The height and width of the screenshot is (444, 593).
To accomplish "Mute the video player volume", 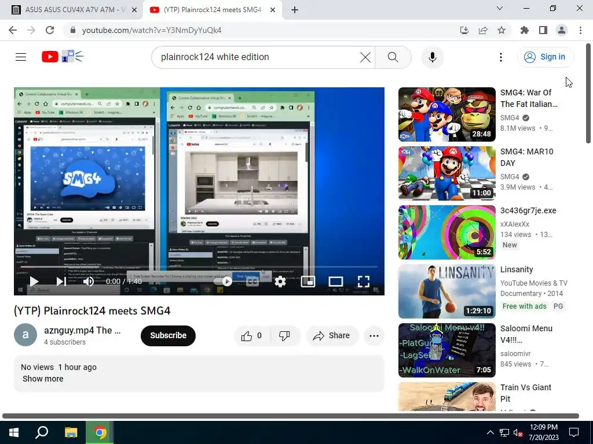I will click(x=89, y=282).
